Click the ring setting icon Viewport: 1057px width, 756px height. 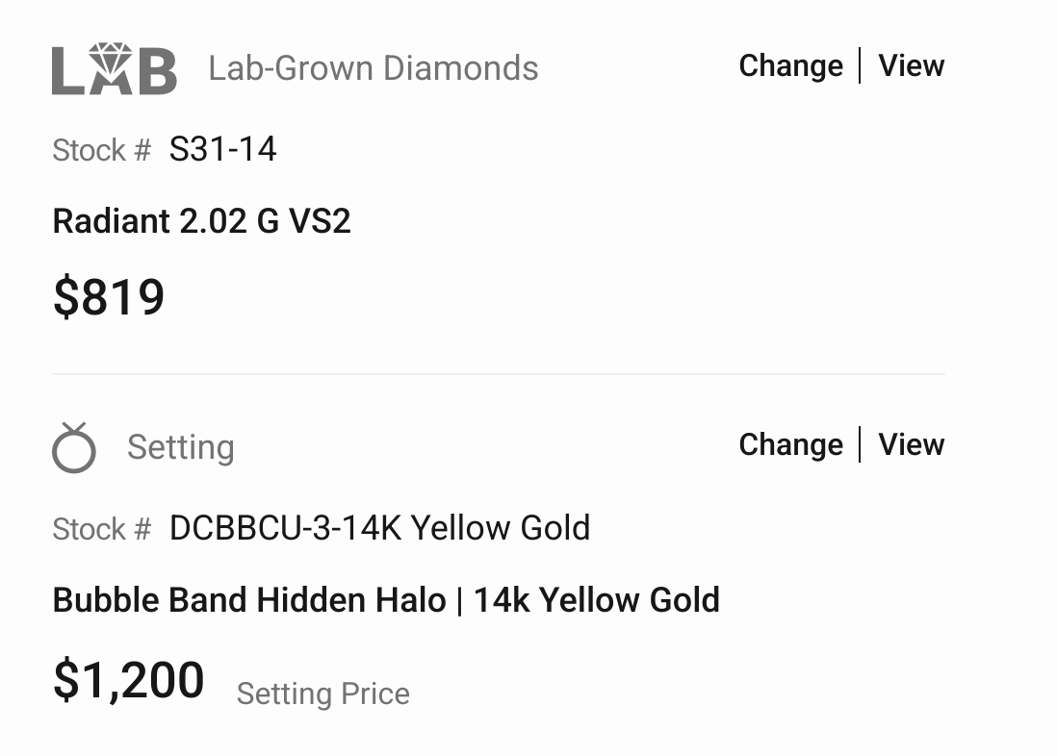[74, 448]
